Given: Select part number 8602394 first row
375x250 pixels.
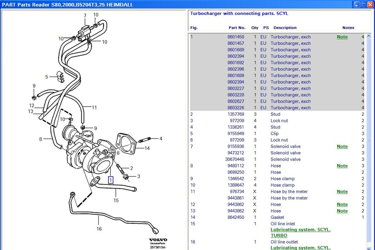Looking at the screenshot, I should [277, 56].
